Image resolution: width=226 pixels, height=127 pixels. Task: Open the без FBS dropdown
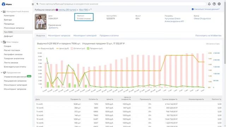84,10
